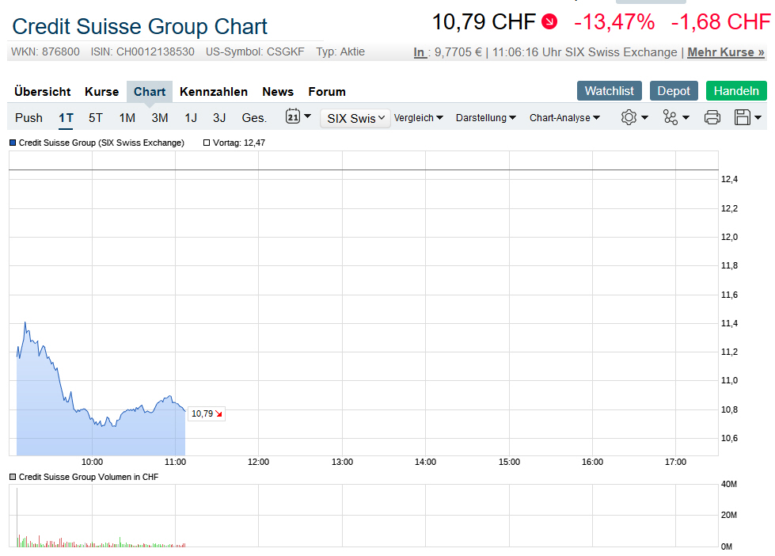Toggle Credit Suisse Group series legend box
The width and height of the screenshot is (775, 556).
[x=13, y=143]
